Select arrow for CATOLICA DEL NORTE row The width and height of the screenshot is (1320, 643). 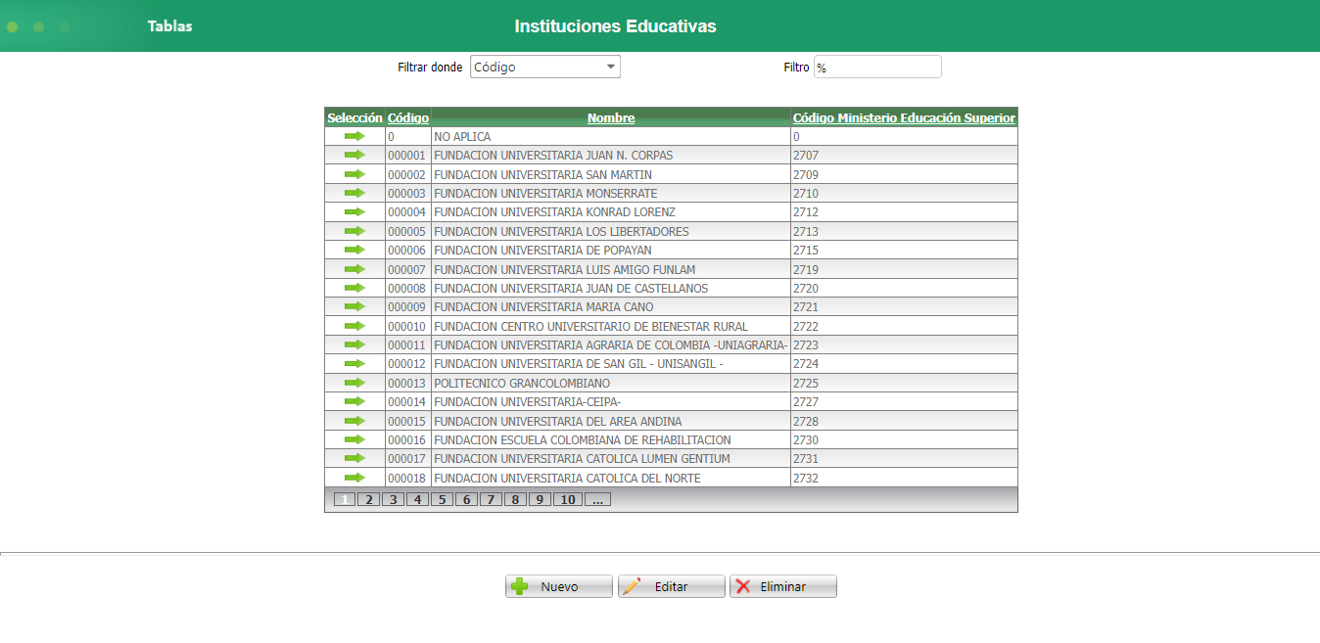[354, 478]
